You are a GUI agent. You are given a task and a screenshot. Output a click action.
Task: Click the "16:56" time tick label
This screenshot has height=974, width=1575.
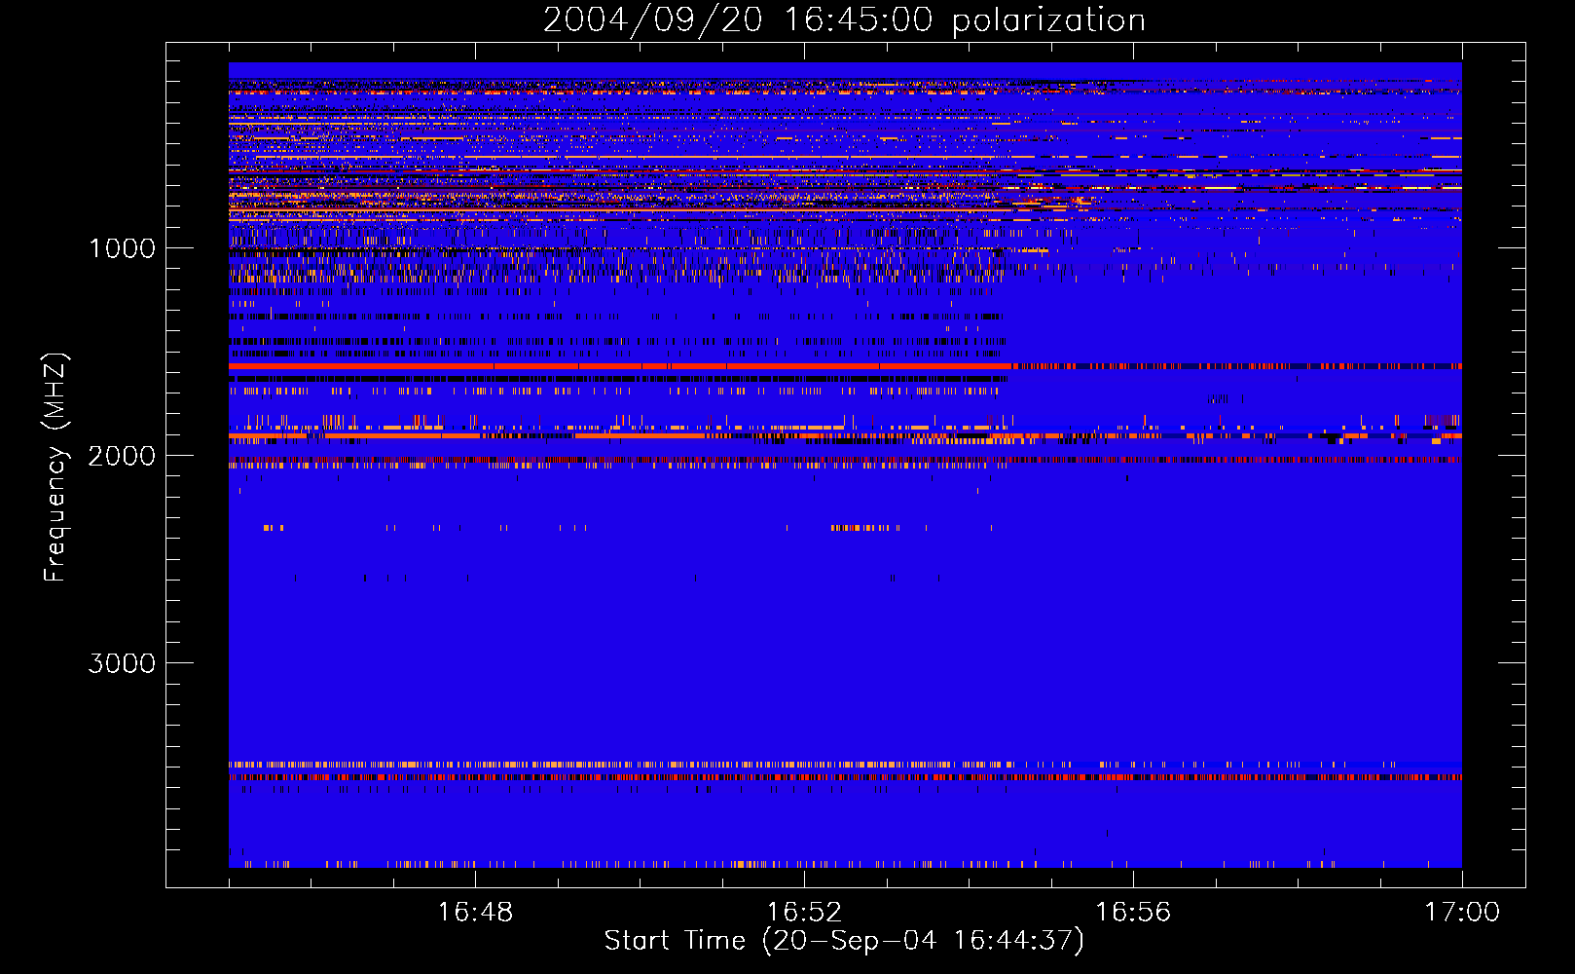[1133, 913]
